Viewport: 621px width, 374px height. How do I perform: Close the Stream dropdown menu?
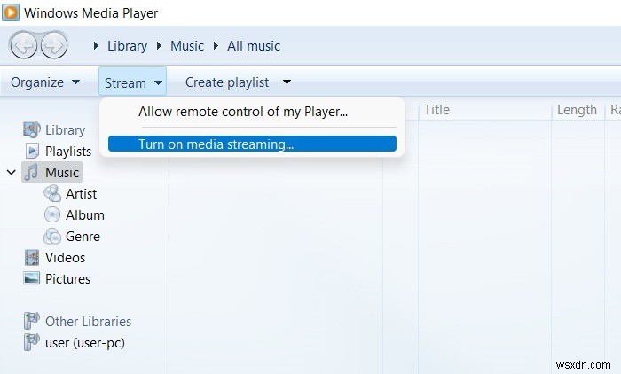133,82
